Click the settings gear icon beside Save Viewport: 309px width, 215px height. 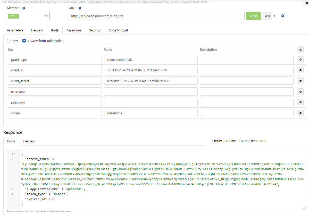(x=283, y=16)
